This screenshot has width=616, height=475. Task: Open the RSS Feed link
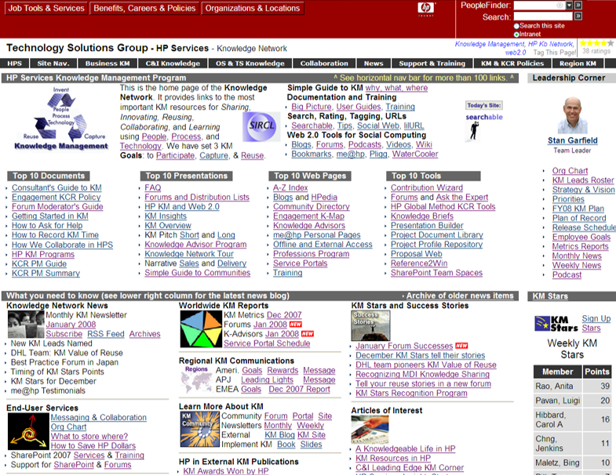[106, 334]
